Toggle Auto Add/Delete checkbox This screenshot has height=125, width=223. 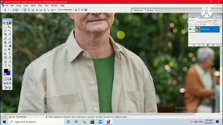[x=59, y=10]
